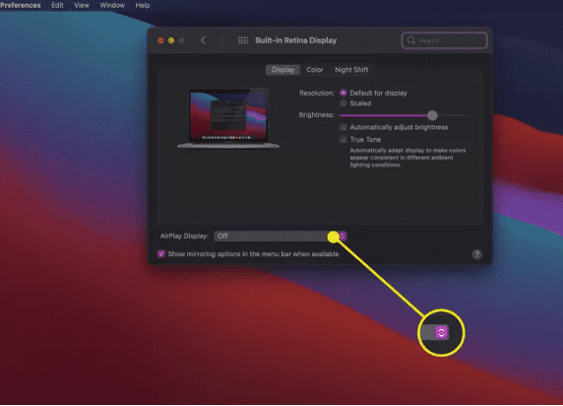Click the back arrow in the window toolbar
This screenshot has width=563, height=406.
(203, 40)
